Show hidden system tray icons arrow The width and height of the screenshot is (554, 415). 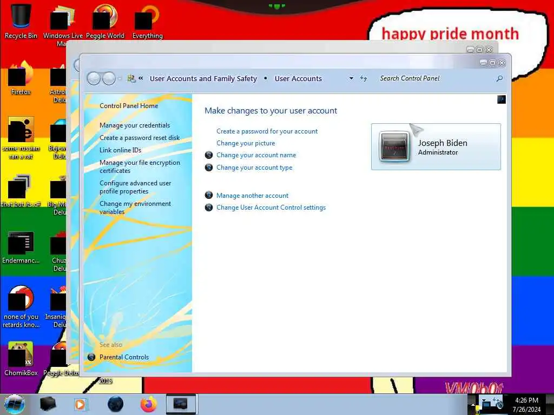point(473,405)
